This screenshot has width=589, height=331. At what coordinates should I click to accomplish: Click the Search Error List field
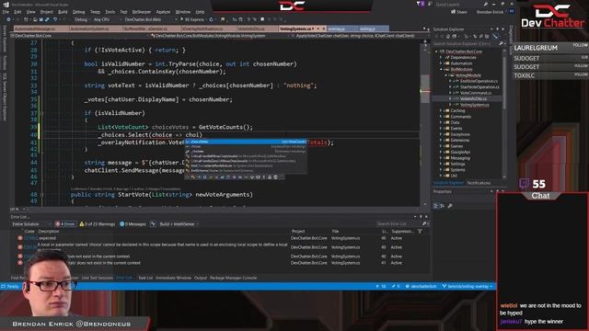click(x=401, y=223)
